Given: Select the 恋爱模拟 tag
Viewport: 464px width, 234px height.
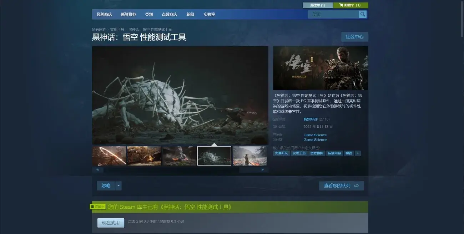Looking at the screenshot, I should (x=316, y=153).
